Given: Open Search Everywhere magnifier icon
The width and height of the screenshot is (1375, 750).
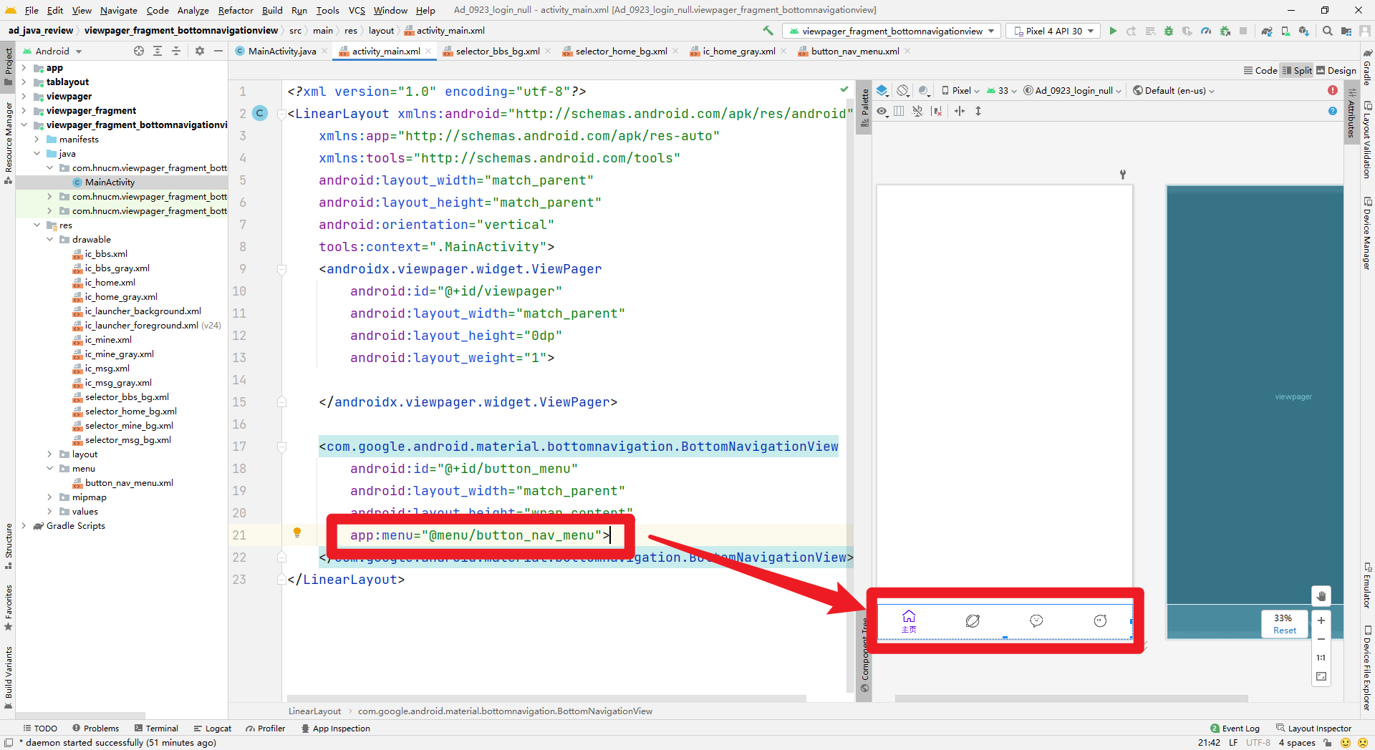Looking at the screenshot, I should pyautogui.click(x=1328, y=31).
